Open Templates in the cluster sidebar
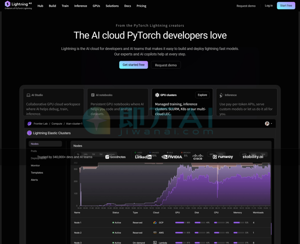Screen dimensions: 300x244 coord(37,173)
